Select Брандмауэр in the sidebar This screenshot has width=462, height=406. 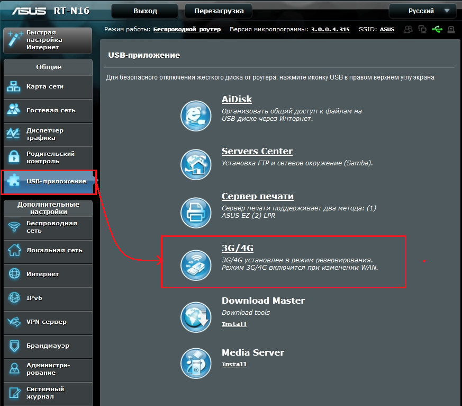tap(48, 346)
